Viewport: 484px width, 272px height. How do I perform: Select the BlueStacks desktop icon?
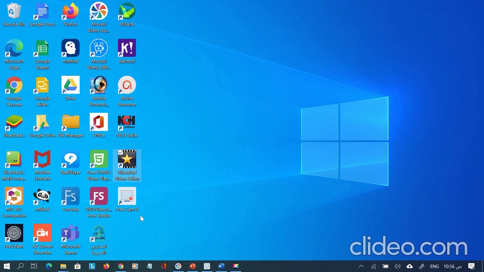[14, 126]
